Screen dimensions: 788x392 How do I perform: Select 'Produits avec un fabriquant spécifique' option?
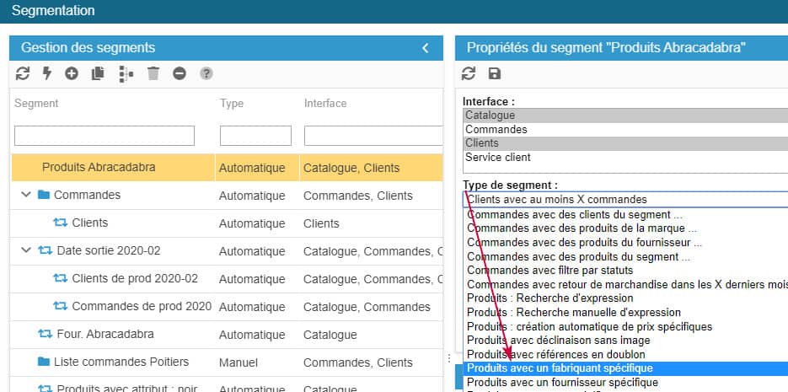[560, 368]
